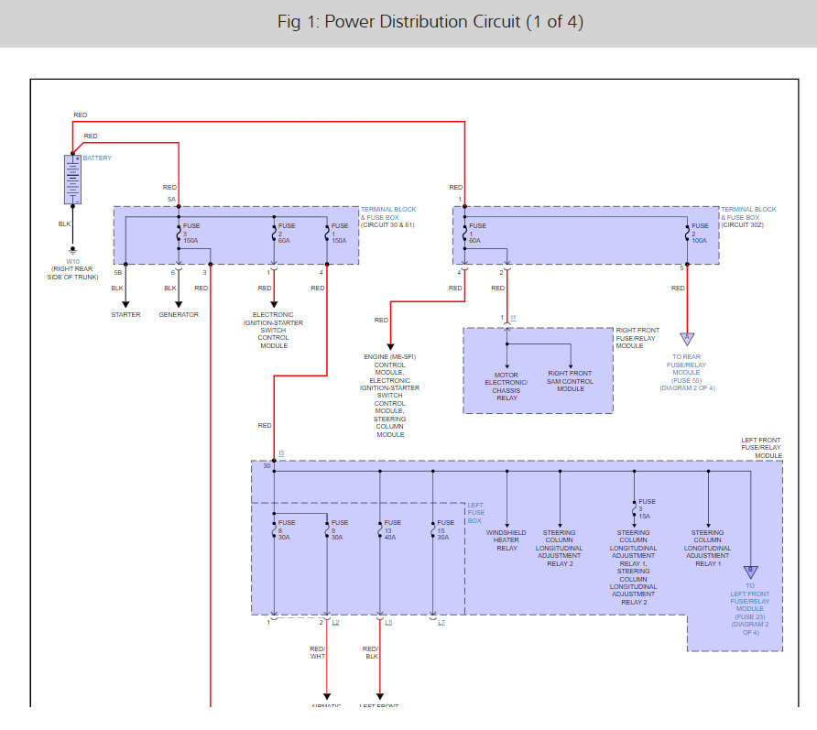Select the triangle B connector marker
Screen dimensions: 817x730
[x=750, y=572]
